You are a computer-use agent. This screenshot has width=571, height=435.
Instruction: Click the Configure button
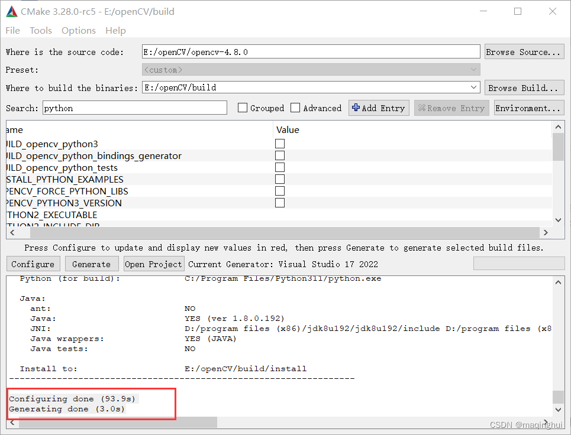(33, 264)
